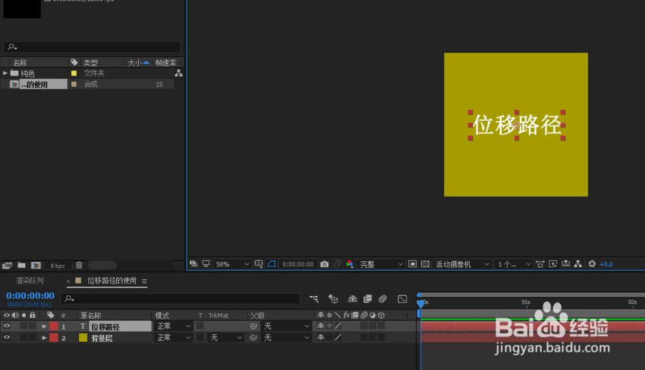645x370 pixels.
Task: Toggle the region of interest icon
Action: [x=413, y=264]
